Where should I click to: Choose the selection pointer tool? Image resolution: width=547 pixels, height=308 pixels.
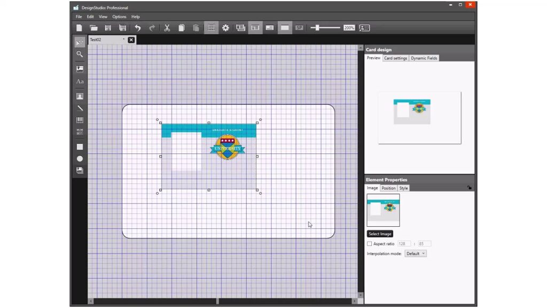[x=80, y=42]
